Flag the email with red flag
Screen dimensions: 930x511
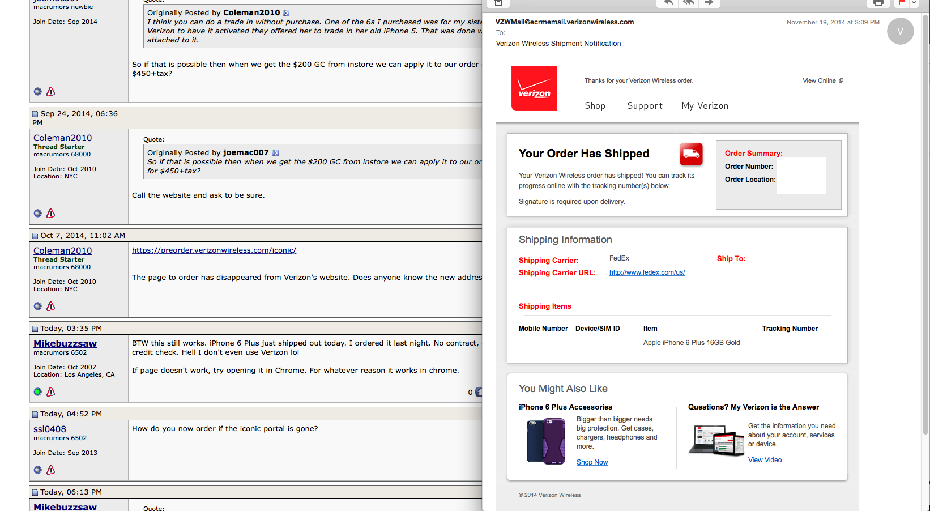click(901, 3)
